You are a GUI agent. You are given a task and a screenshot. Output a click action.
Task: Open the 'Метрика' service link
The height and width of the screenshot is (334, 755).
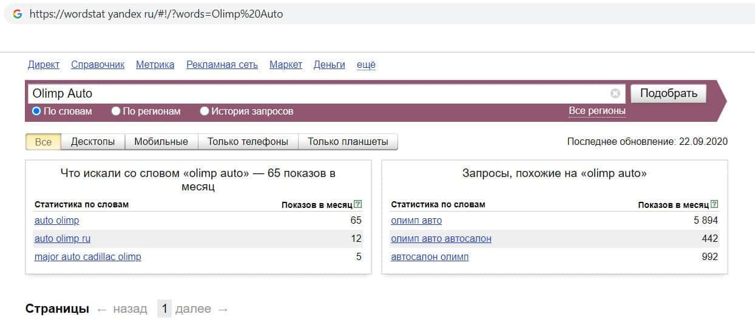click(155, 65)
